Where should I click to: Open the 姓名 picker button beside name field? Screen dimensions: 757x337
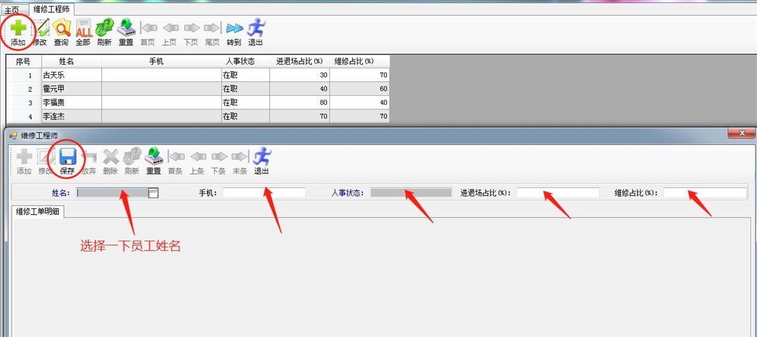(x=153, y=193)
